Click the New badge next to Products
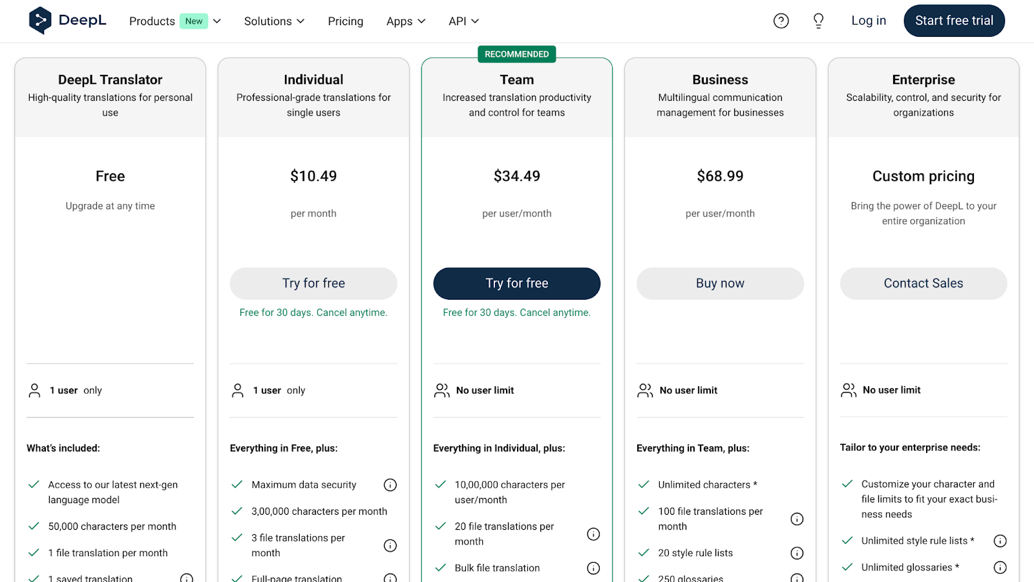 [x=193, y=21]
